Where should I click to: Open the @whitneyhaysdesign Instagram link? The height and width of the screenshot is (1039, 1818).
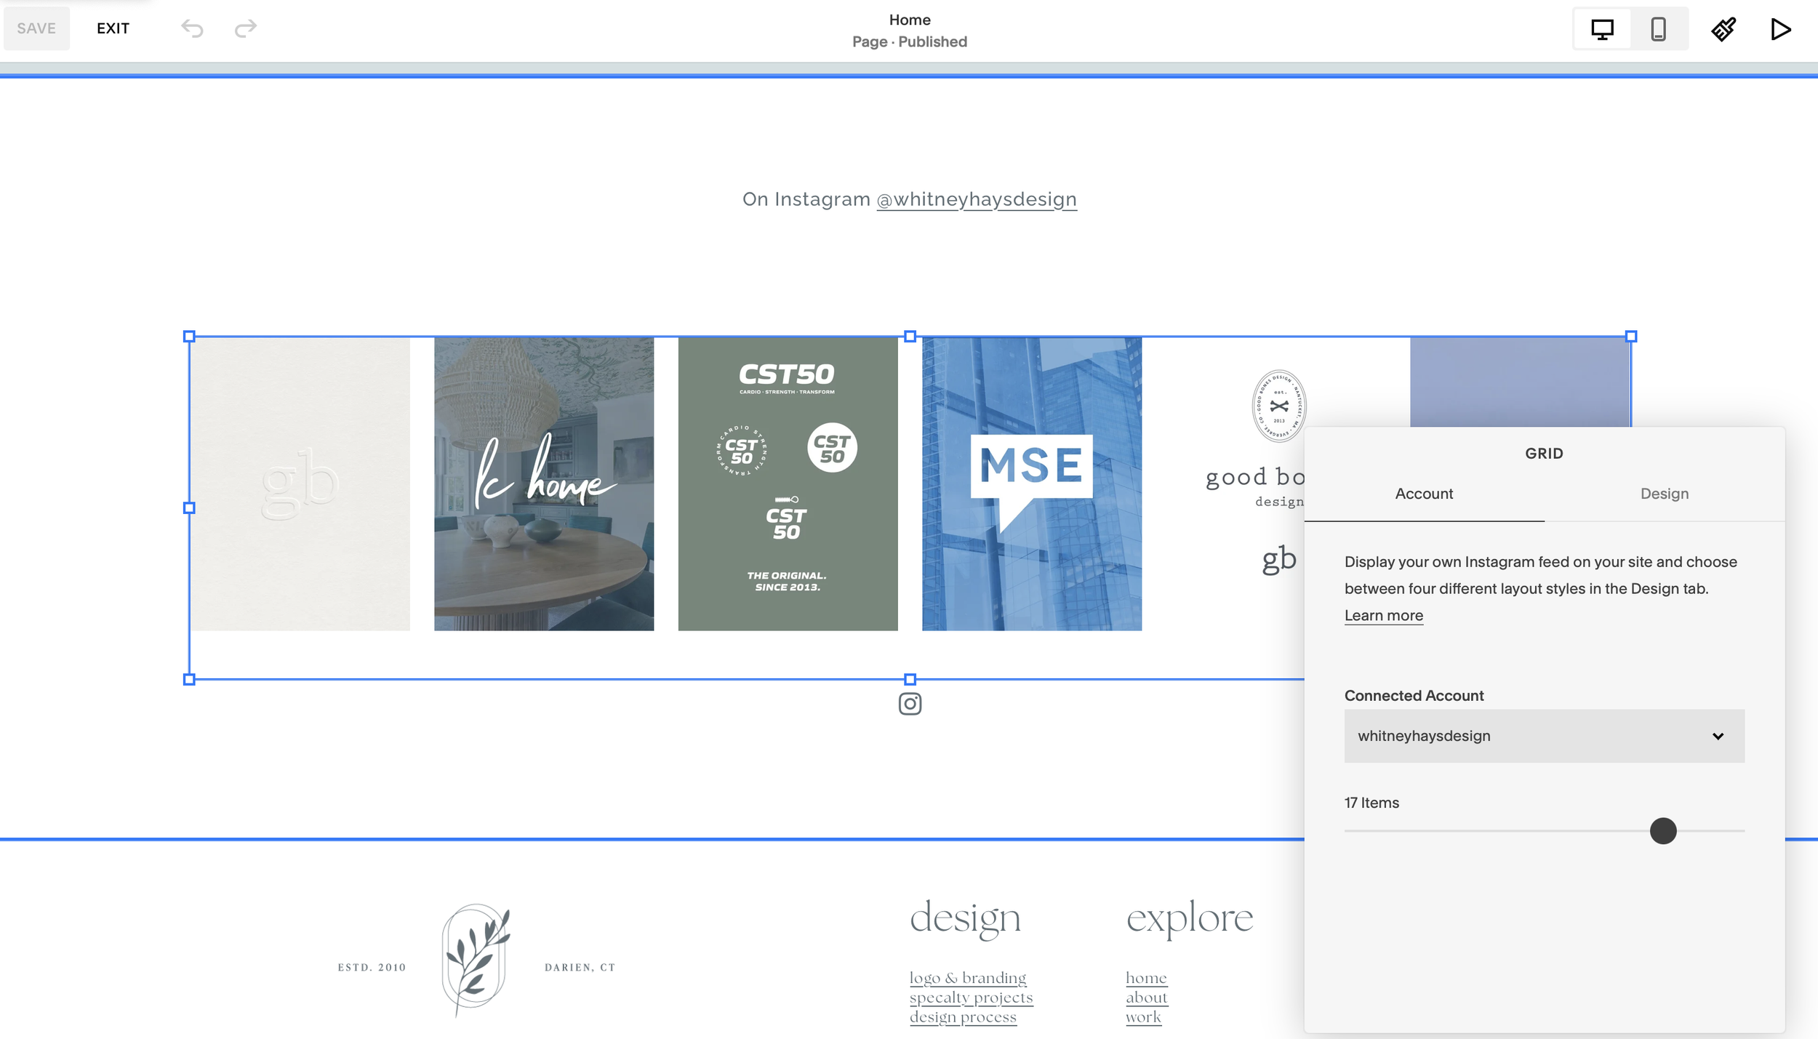[977, 199]
